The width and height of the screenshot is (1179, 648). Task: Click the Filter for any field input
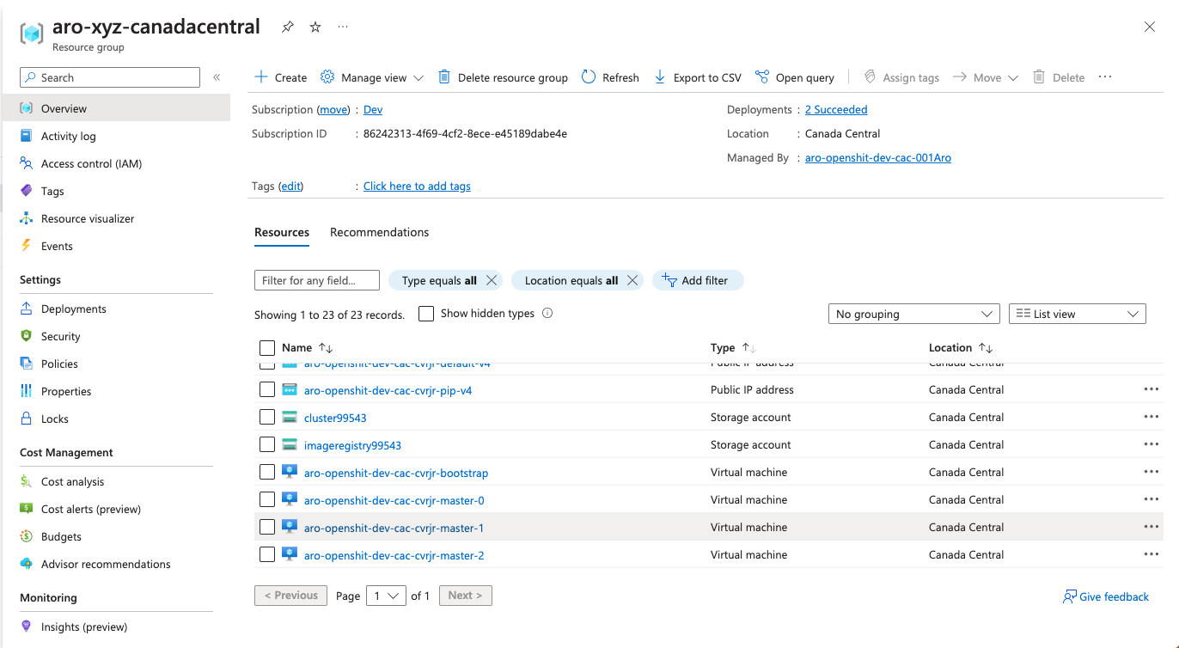(316, 279)
